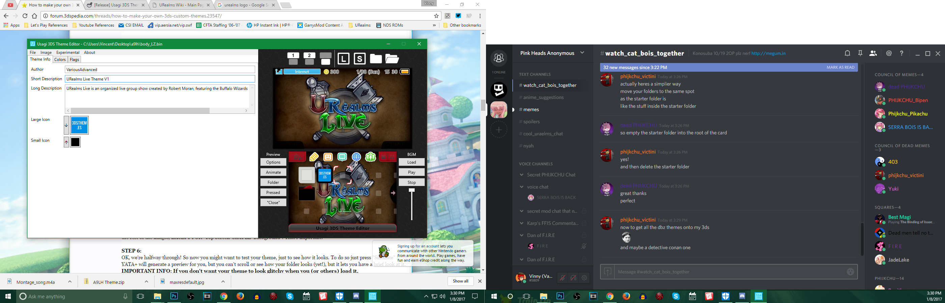Click the open folder icon in Usagi

(392, 59)
